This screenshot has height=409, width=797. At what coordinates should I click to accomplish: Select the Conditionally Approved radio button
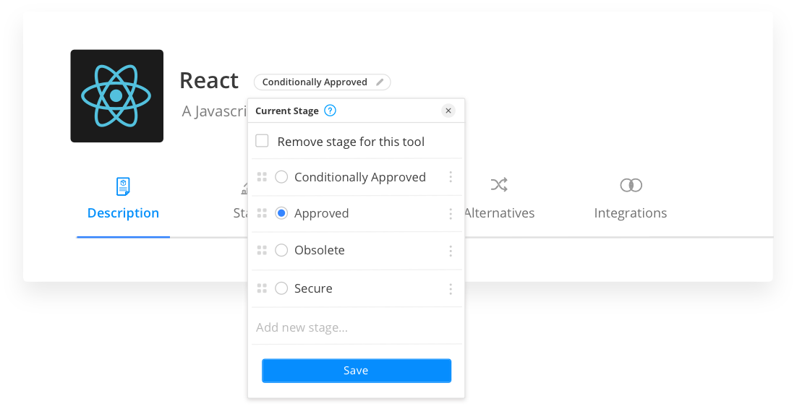282,177
